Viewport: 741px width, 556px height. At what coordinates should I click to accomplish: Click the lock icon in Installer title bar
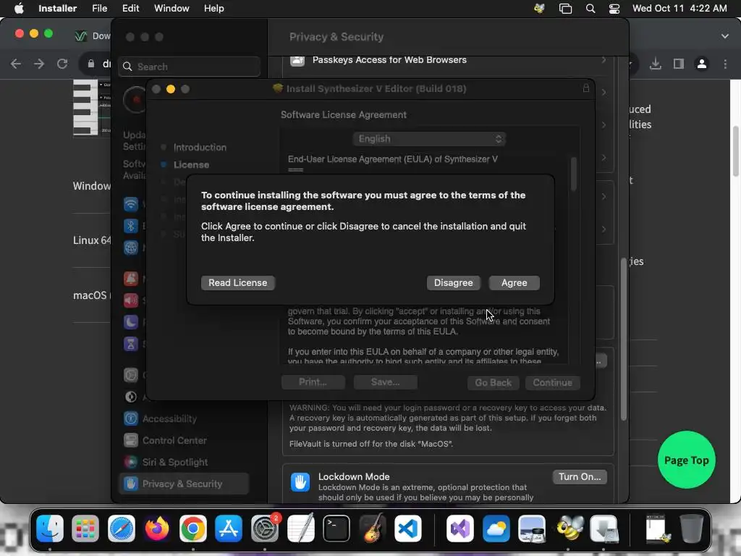coord(586,88)
